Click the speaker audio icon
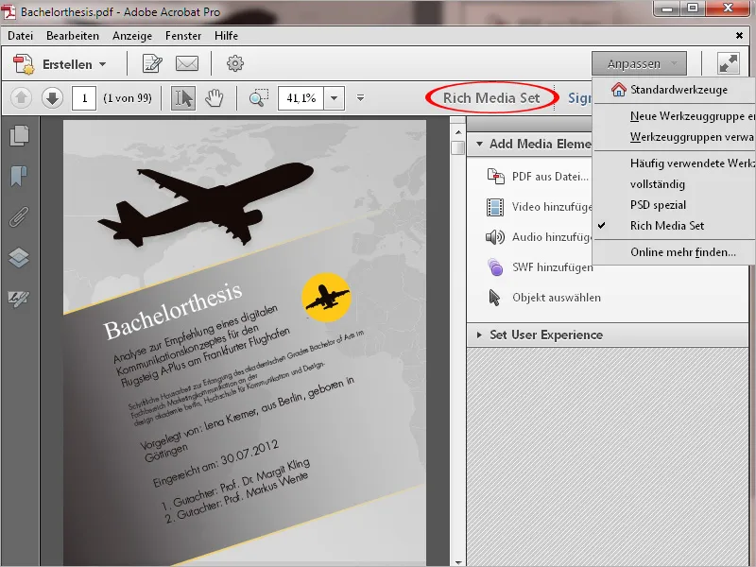Viewport: 756px width, 567px height. tap(495, 237)
